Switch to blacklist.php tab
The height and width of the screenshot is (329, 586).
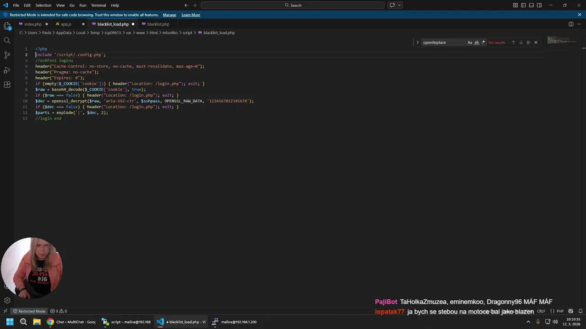click(x=158, y=24)
